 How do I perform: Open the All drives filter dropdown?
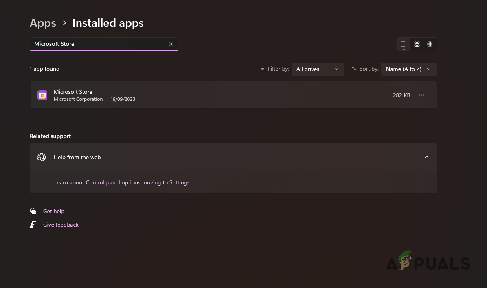pyautogui.click(x=318, y=69)
